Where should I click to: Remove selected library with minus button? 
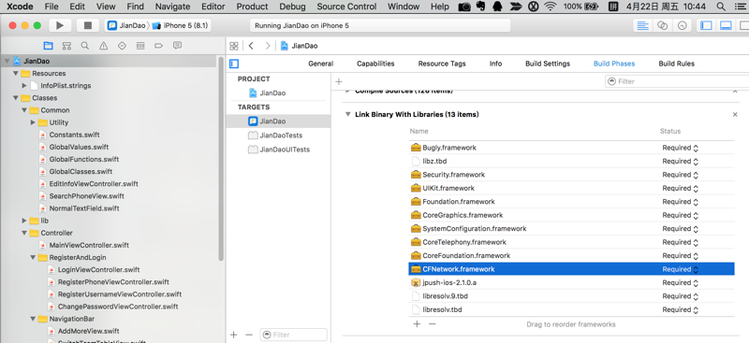pos(433,324)
